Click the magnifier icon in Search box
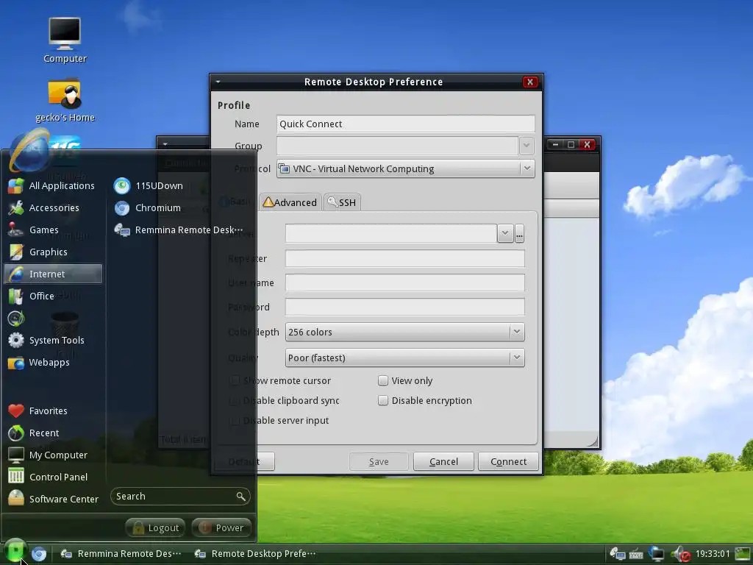Image resolution: width=753 pixels, height=565 pixels. pyautogui.click(x=241, y=497)
